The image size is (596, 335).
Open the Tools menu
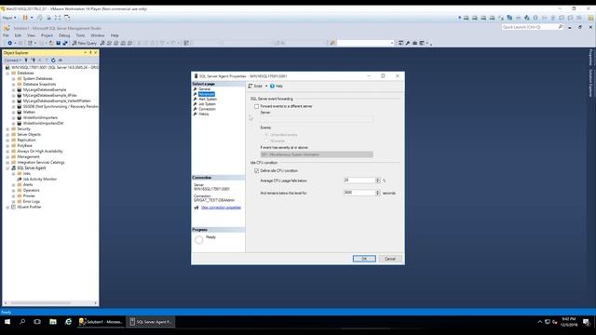[81, 35]
